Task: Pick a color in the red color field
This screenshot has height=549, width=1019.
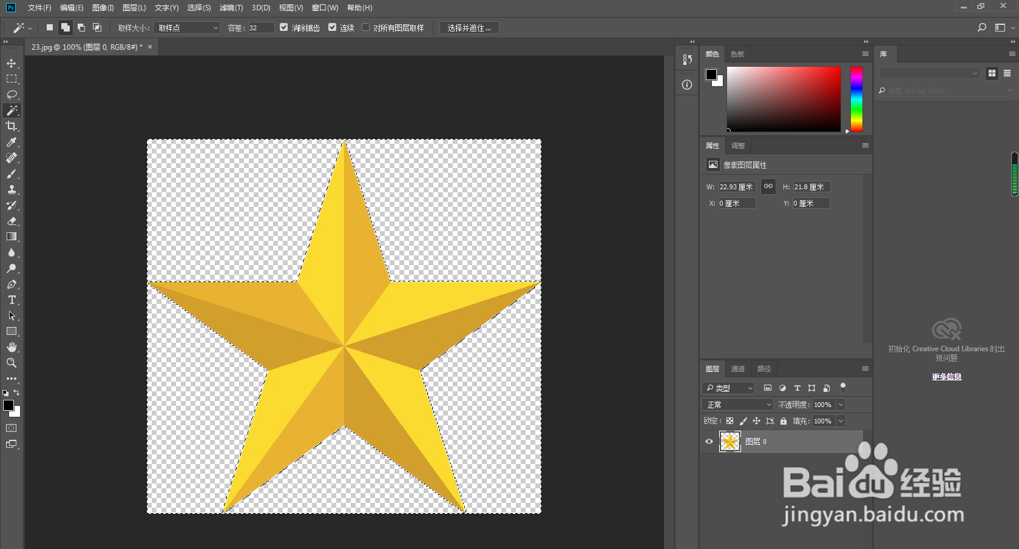Action: (x=784, y=99)
